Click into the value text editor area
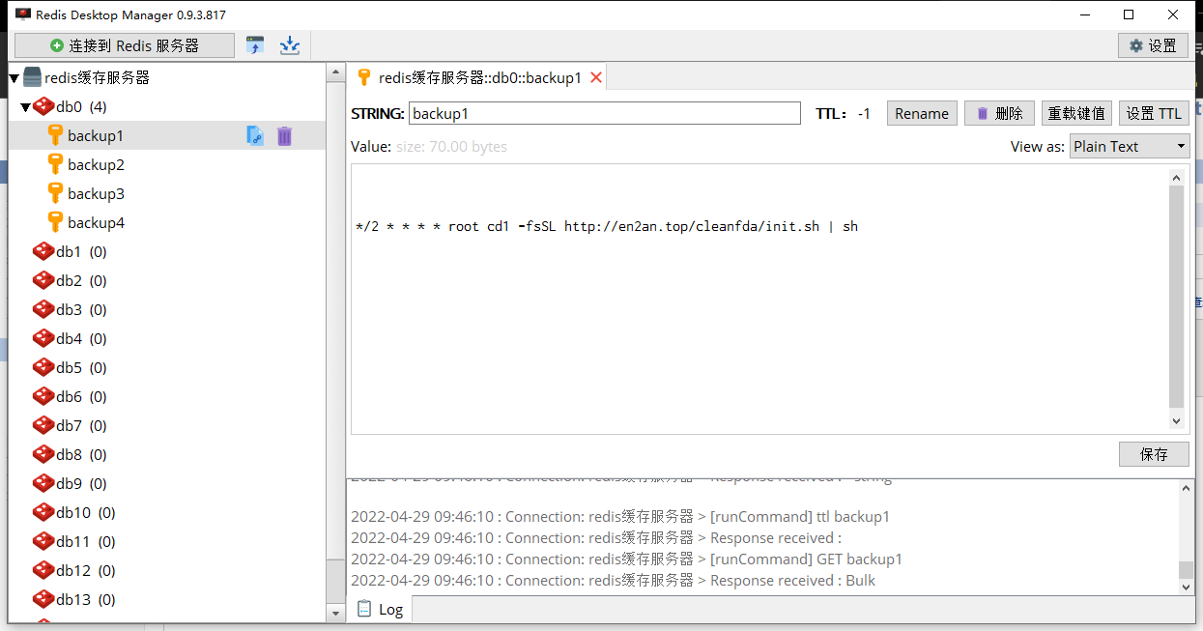This screenshot has width=1203, height=631. [759, 300]
